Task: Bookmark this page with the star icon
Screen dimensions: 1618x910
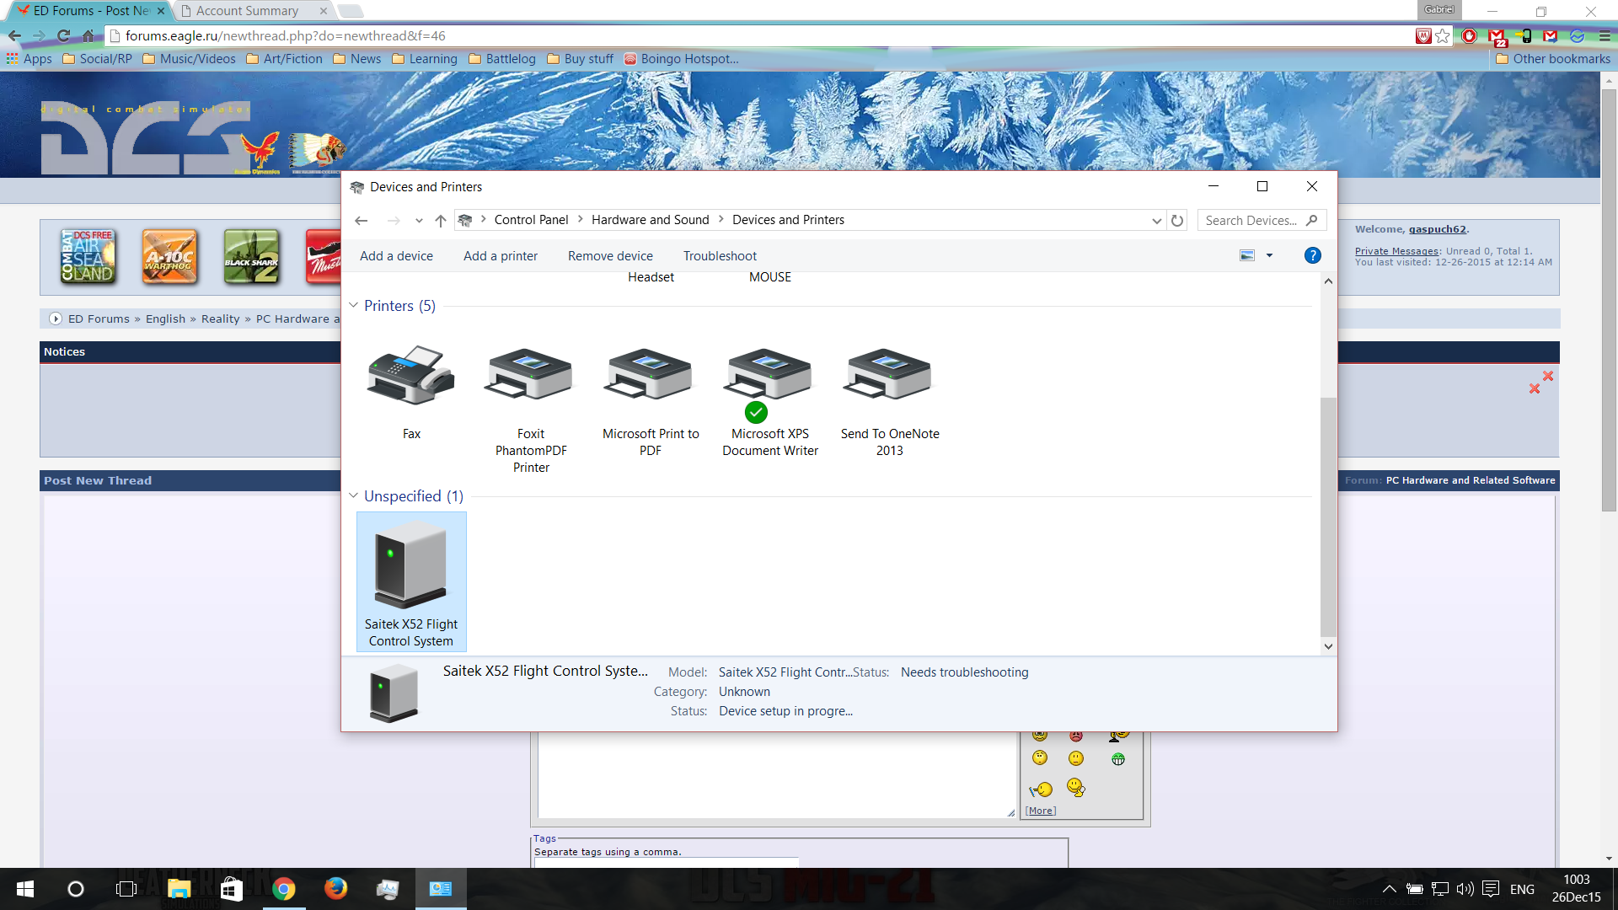Action: [x=1443, y=35]
